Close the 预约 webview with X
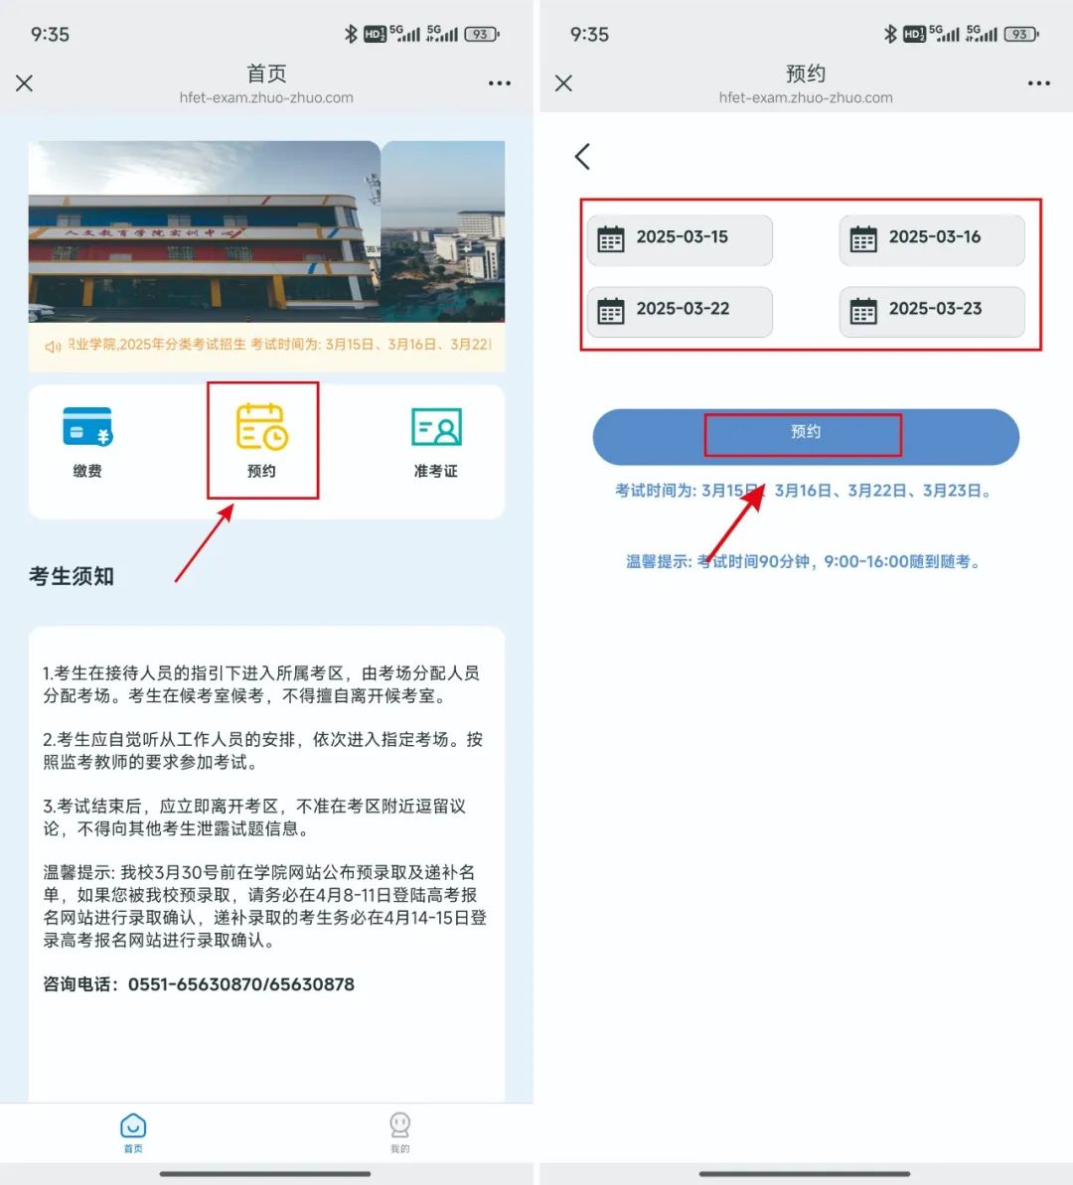Image resolution: width=1073 pixels, height=1185 pixels. pos(563,83)
